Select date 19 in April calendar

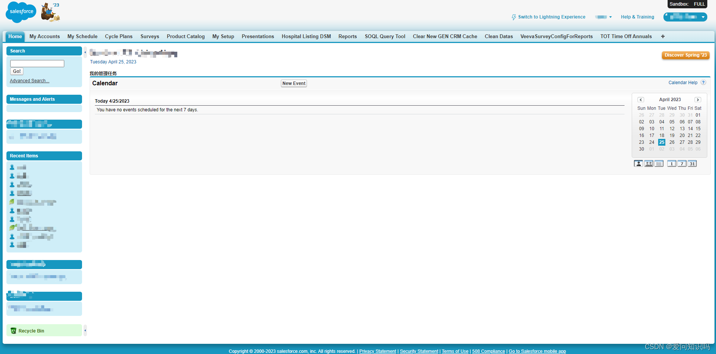[x=672, y=135]
